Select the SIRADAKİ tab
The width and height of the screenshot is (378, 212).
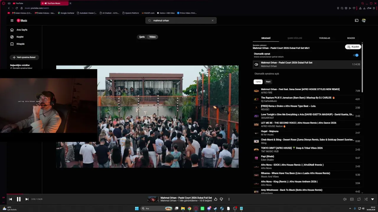coord(266,38)
